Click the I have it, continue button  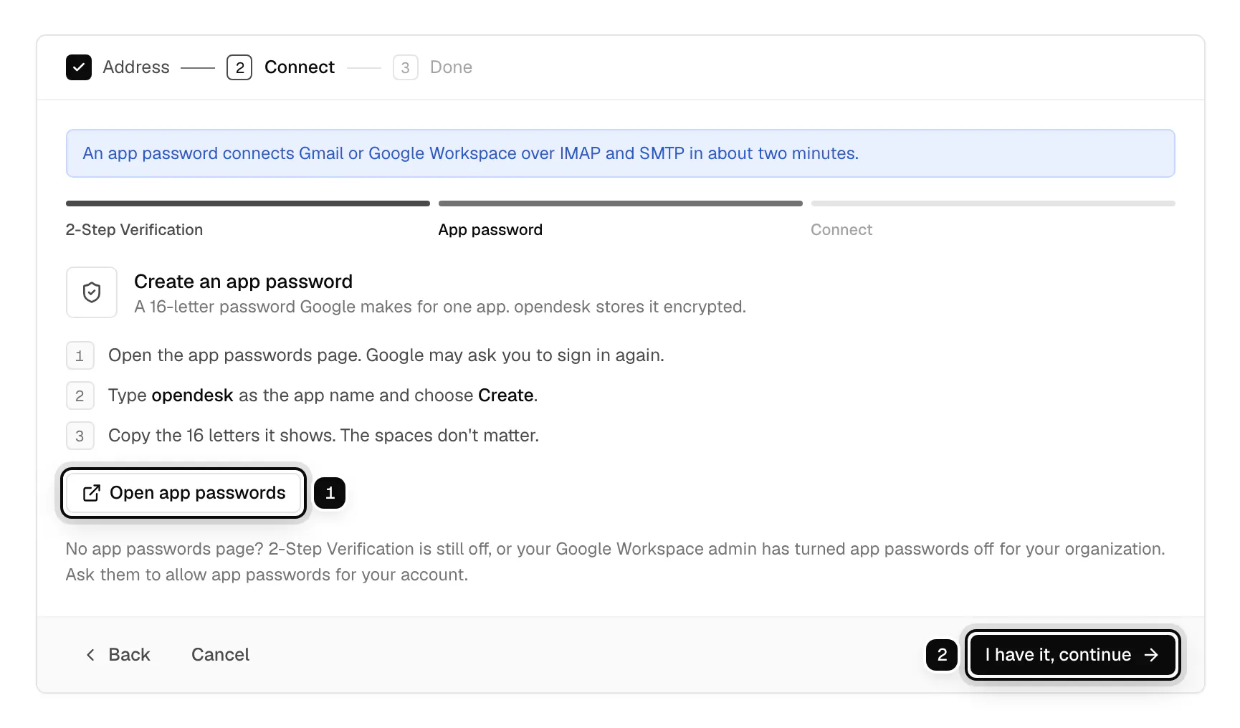tap(1072, 655)
